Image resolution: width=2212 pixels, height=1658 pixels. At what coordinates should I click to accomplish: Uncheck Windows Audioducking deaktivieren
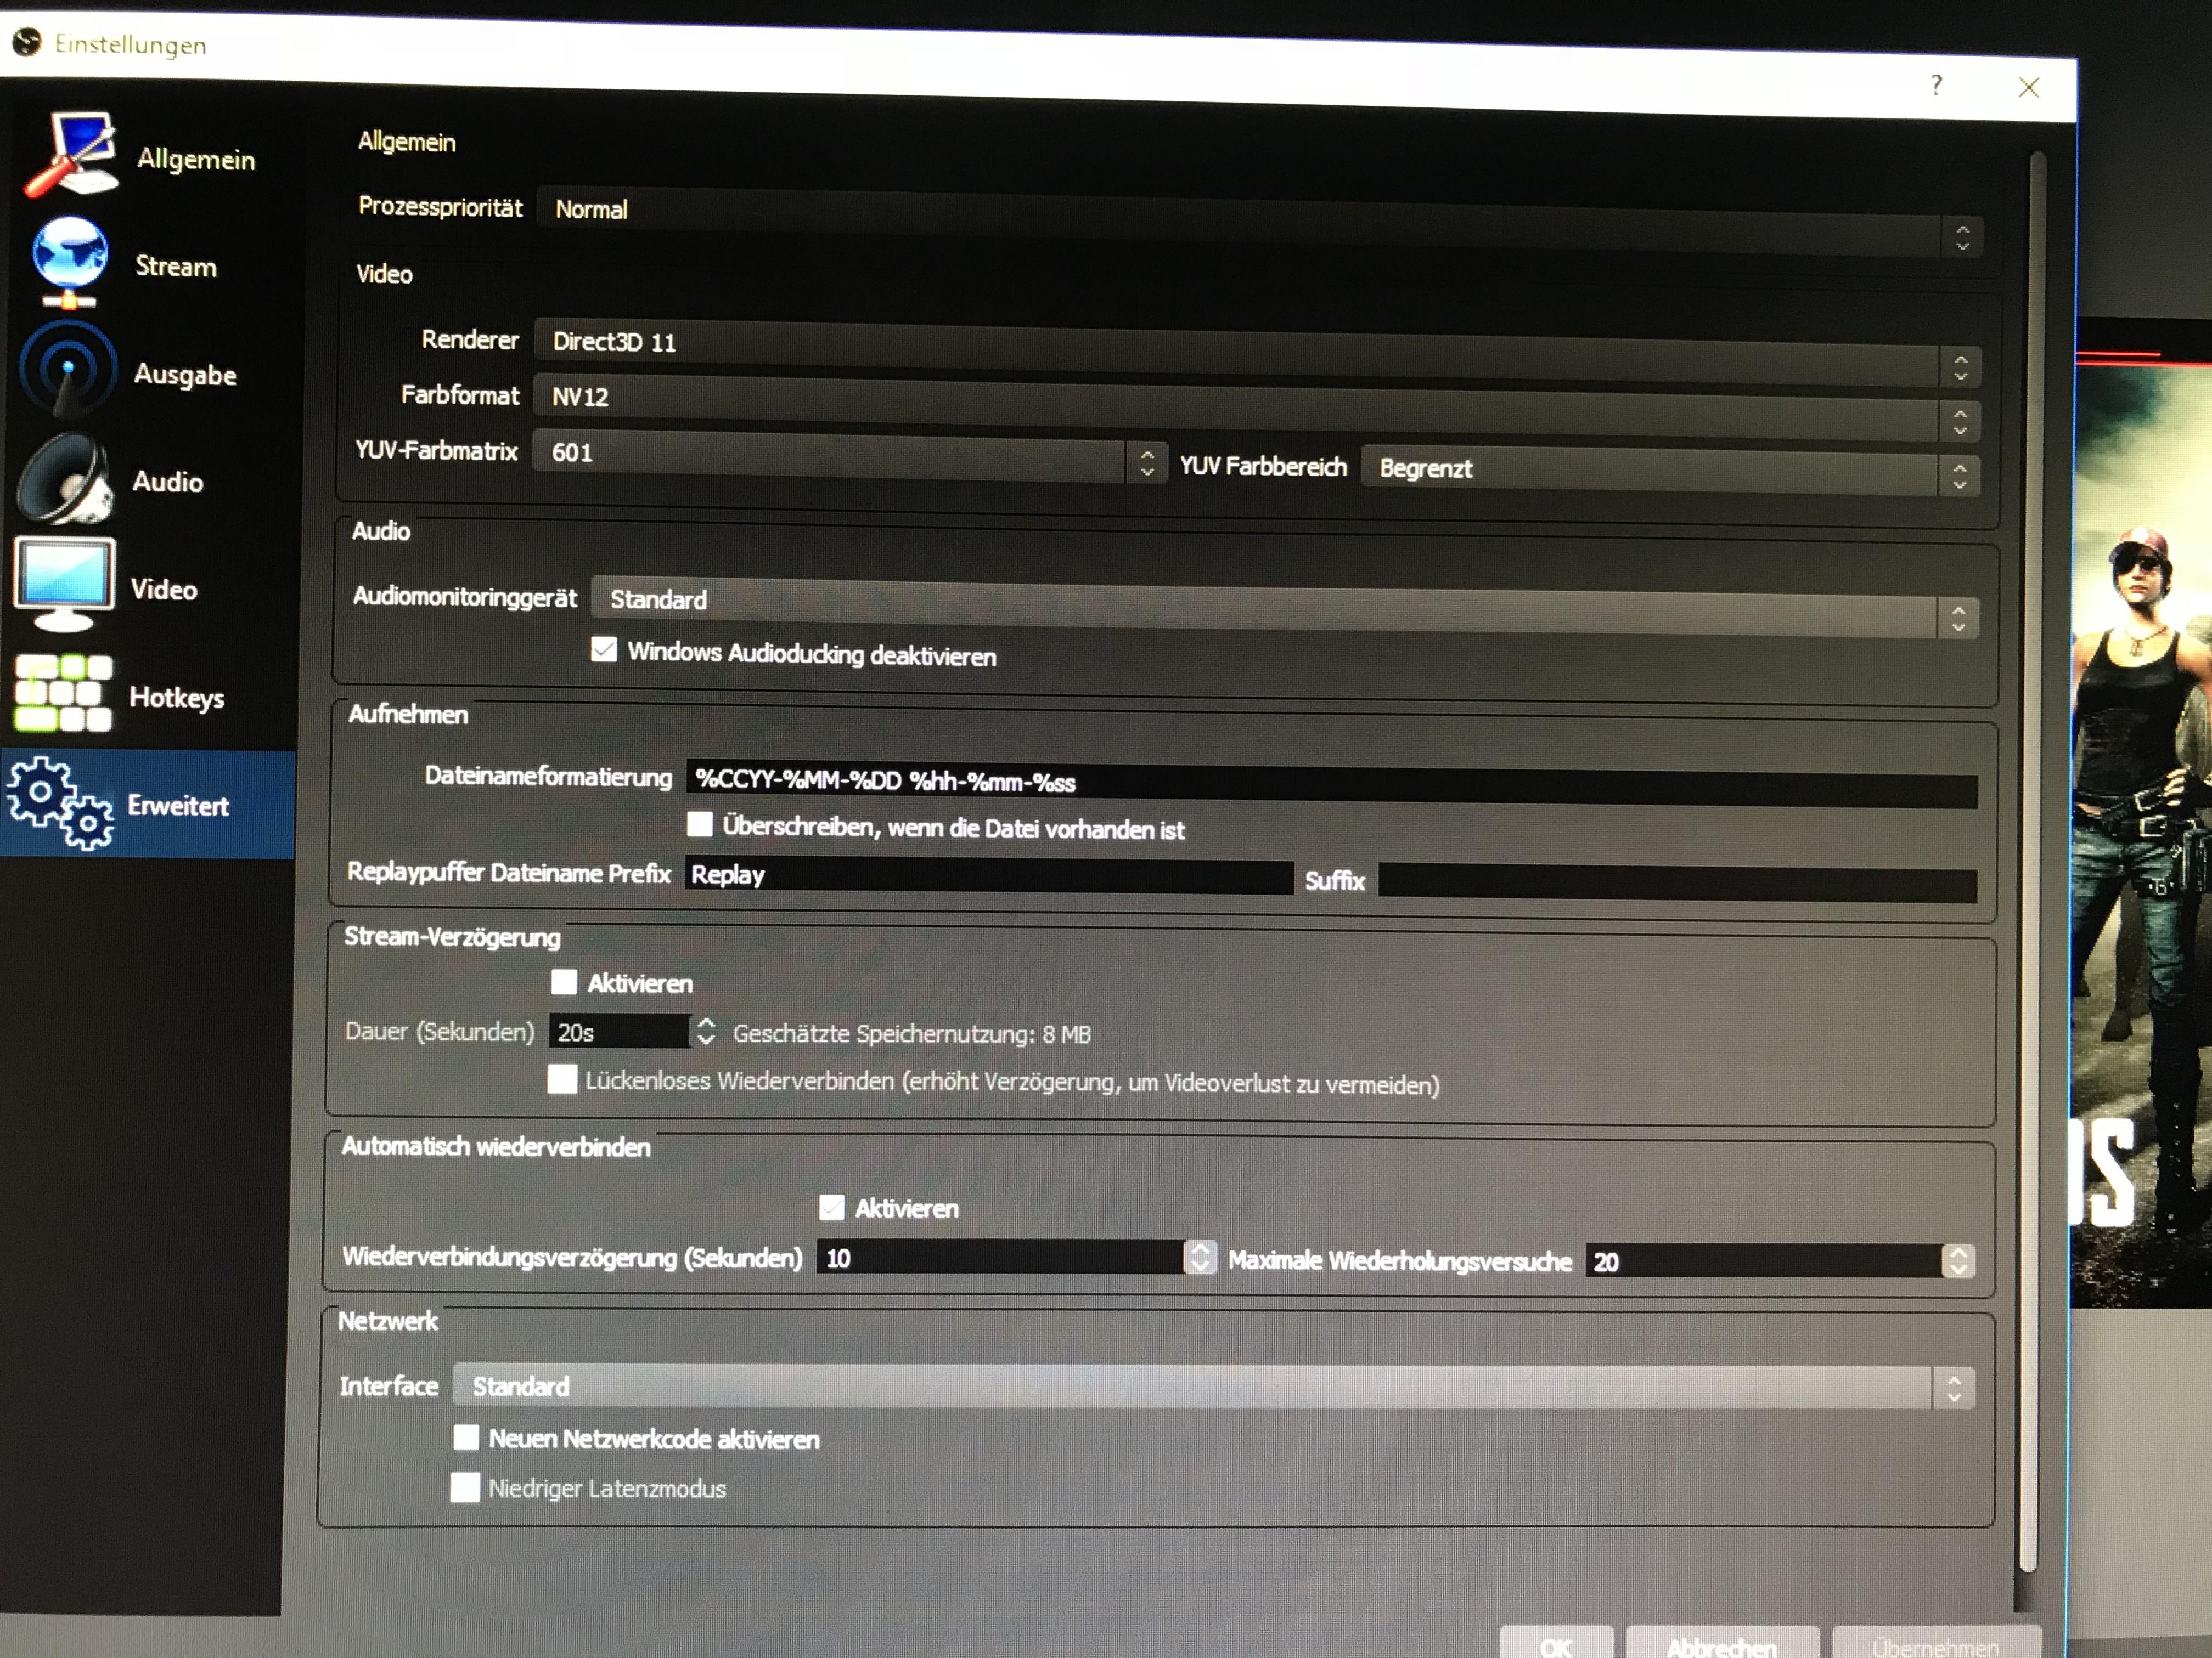coord(604,650)
